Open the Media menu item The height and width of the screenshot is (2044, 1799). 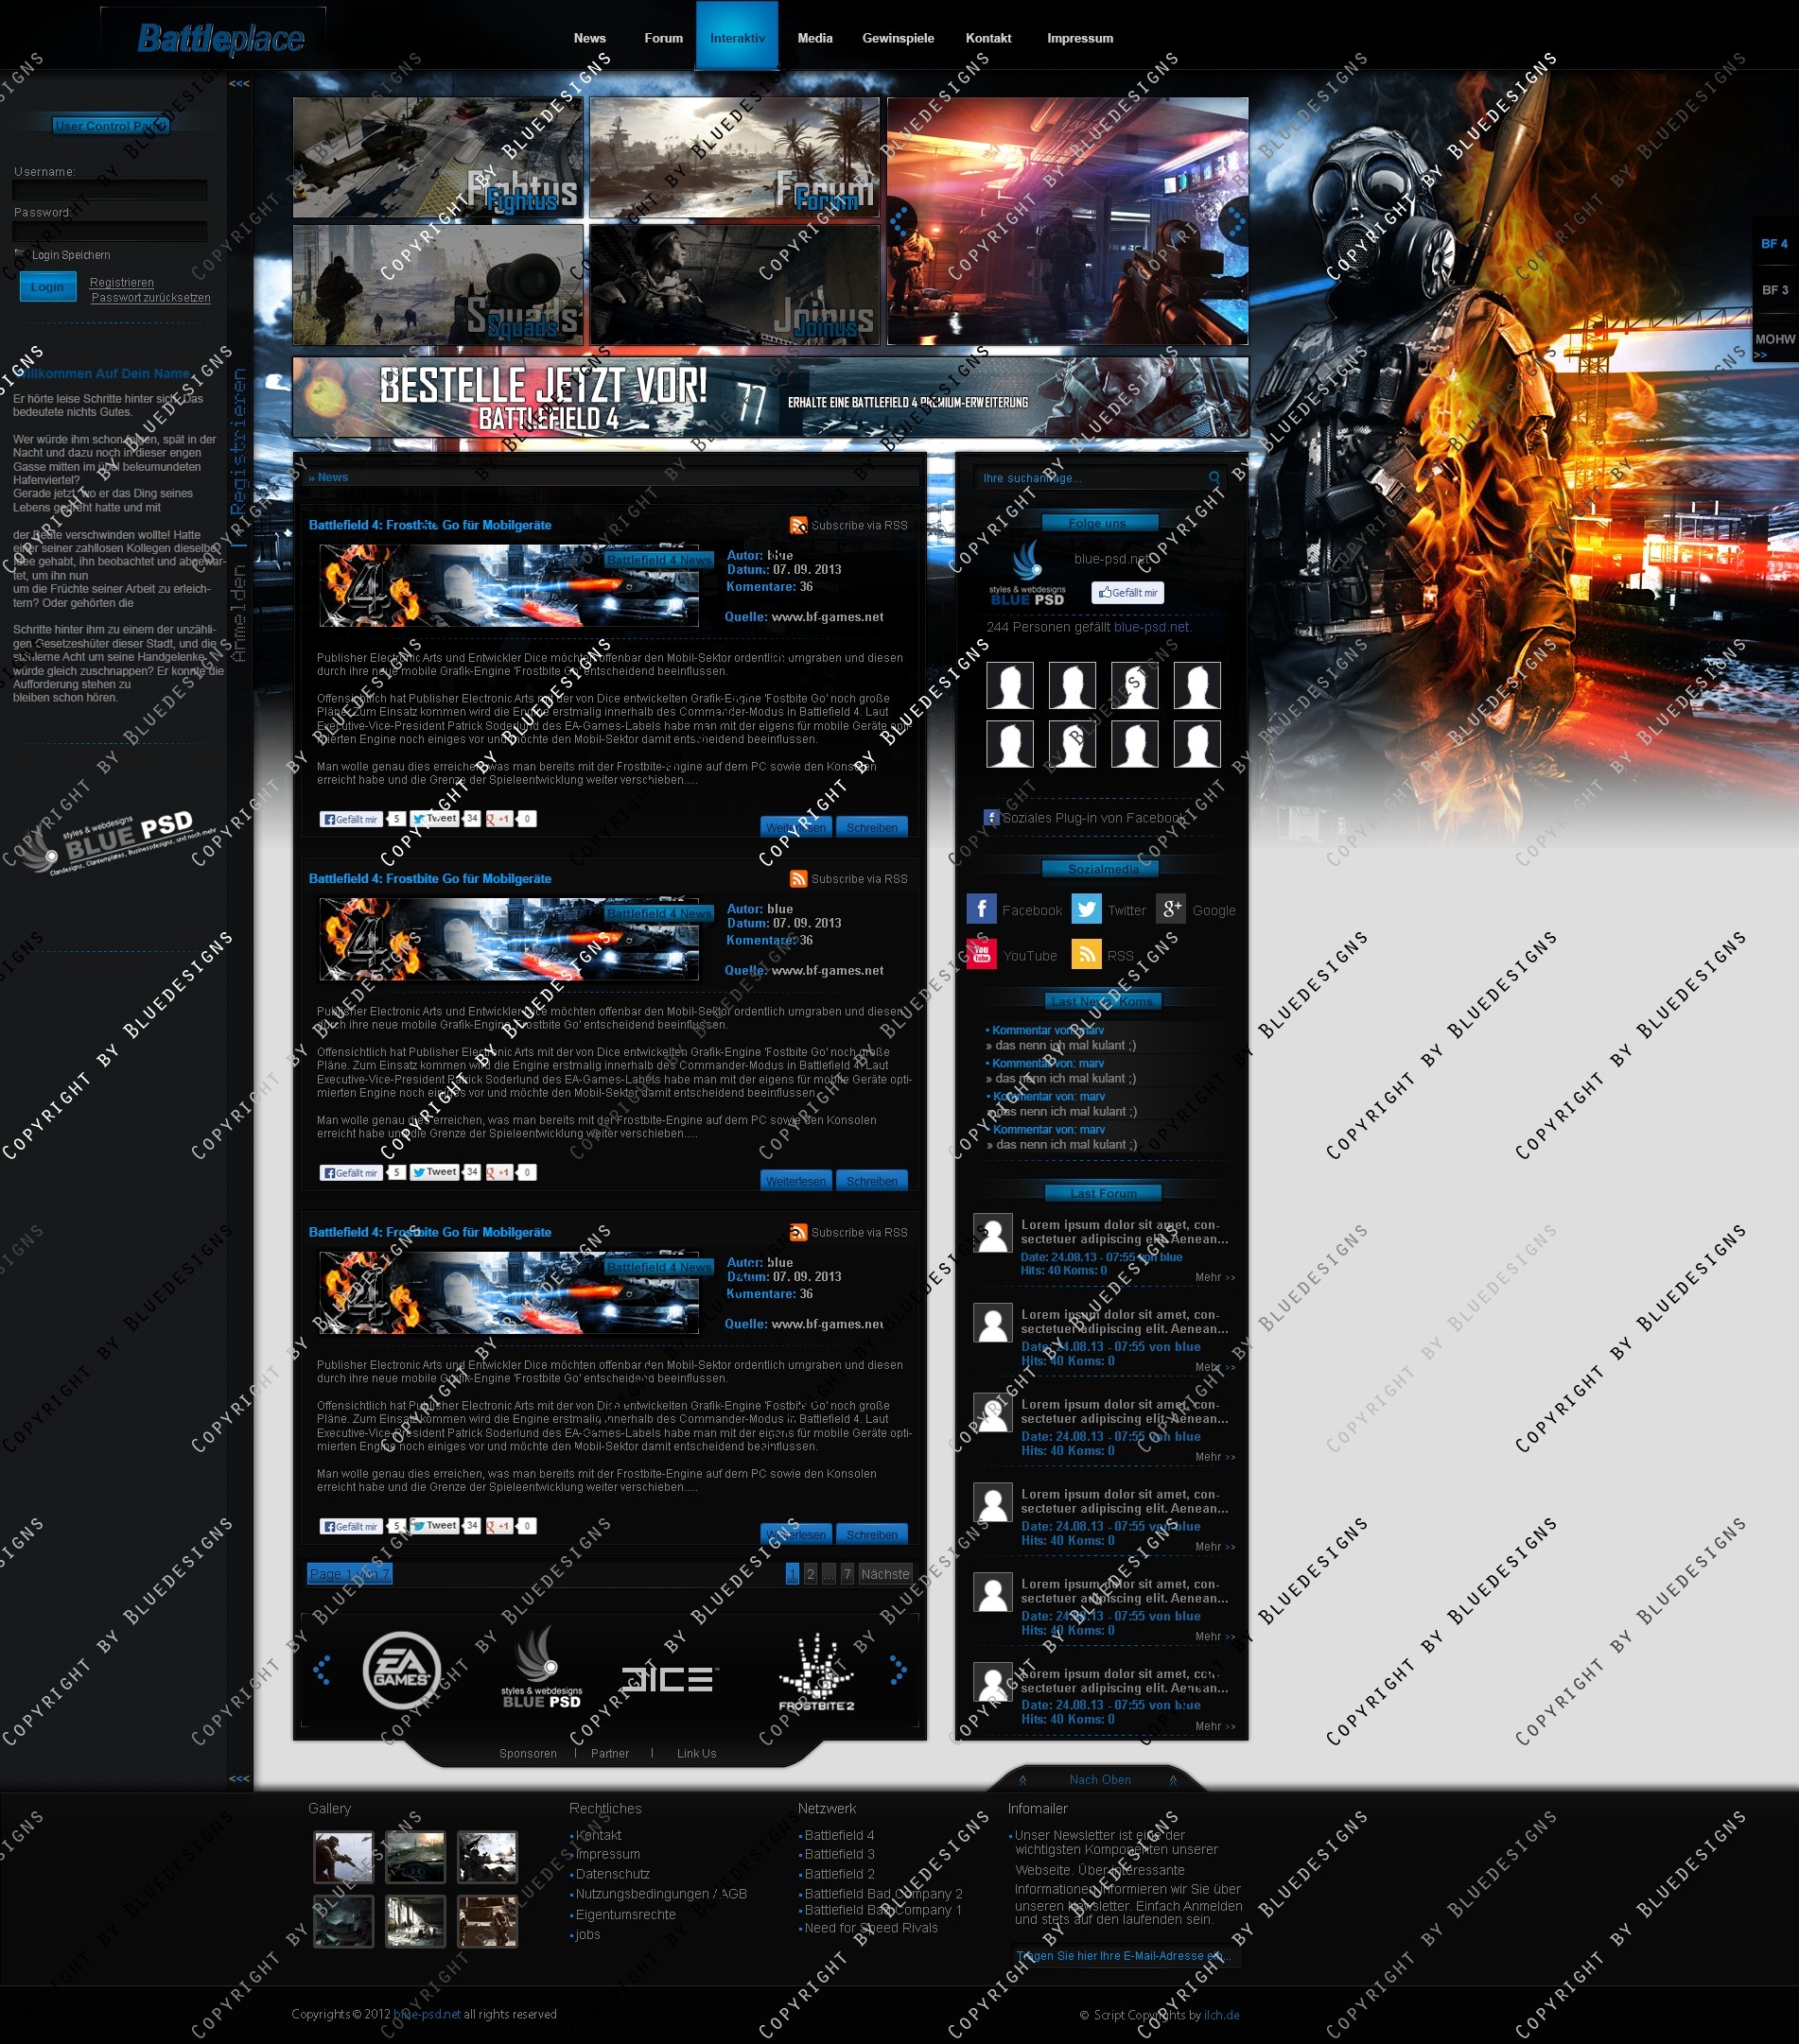814,38
